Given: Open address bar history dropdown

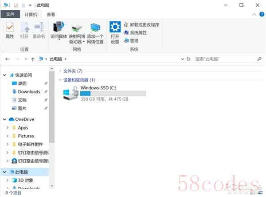Looking at the screenshot, I should click(x=182, y=59).
